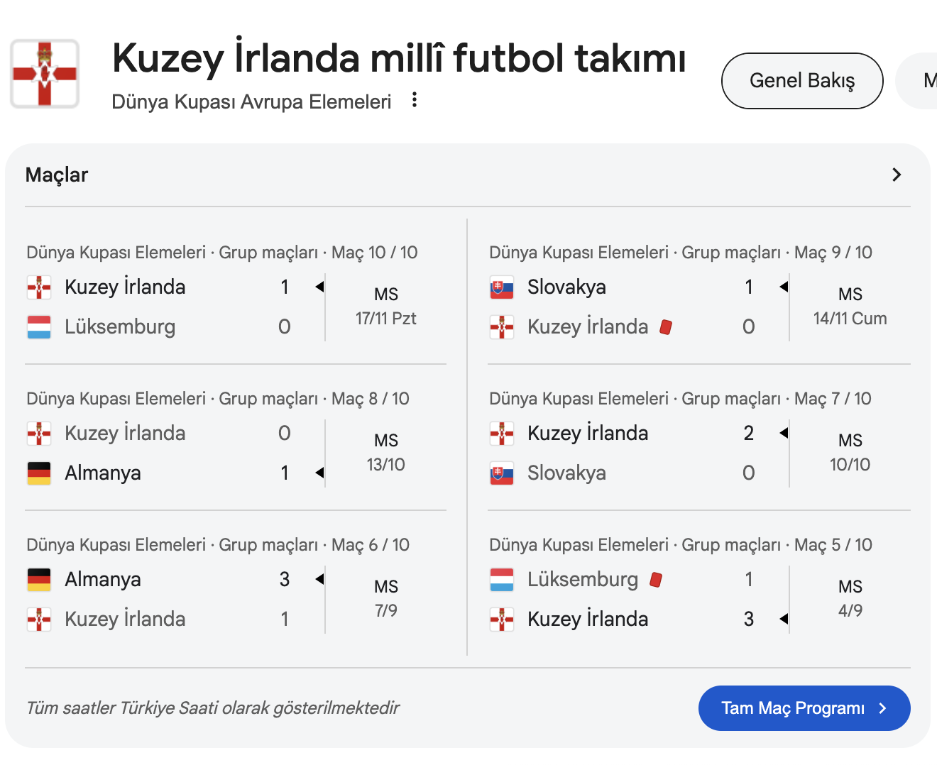Click Slovakia flag in match 9 row

[502, 287]
